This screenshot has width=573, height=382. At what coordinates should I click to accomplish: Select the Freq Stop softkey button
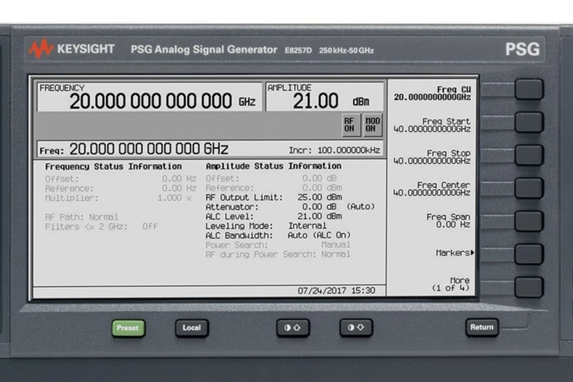click(529, 155)
